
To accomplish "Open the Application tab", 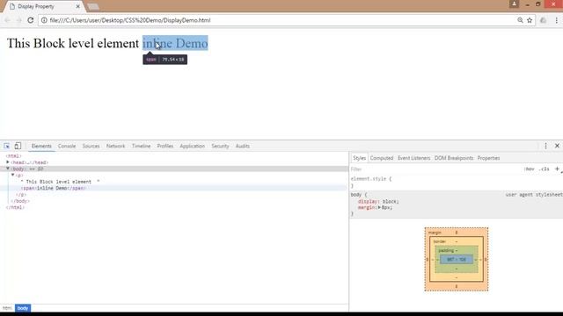I will (x=192, y=147).
